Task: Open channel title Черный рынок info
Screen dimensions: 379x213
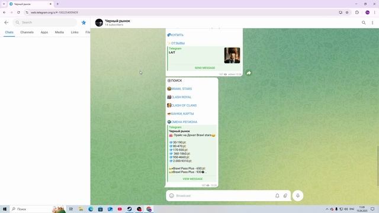Action: click(117, 21)
